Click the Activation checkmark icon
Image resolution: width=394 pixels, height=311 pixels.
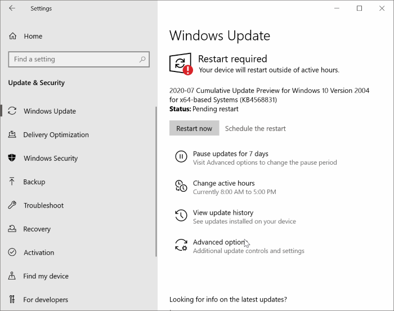tap(12, 252)
